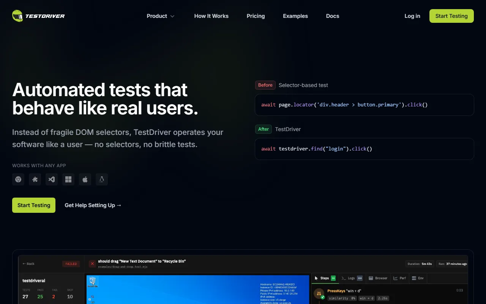The height and width of the screenshot is (304, 486).
Task: Click the red X failed-test icon
Action: click(x=92, y=264)
